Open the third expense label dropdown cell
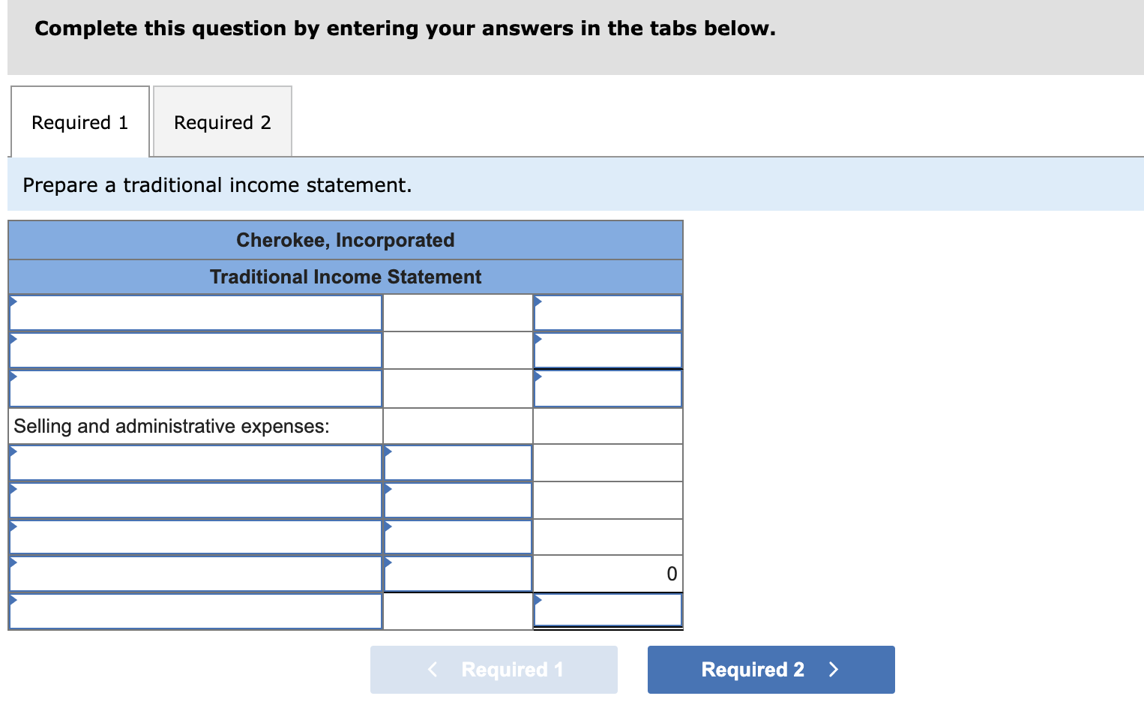 tap(195, 537)
